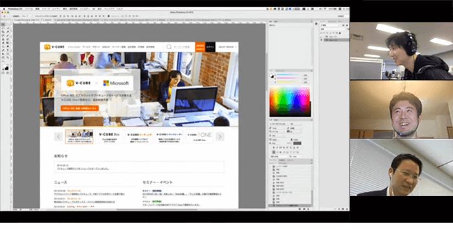Select the Zoom tool in the toolbox
Viewport: 453px width, 235px height.
pos(8,57)
